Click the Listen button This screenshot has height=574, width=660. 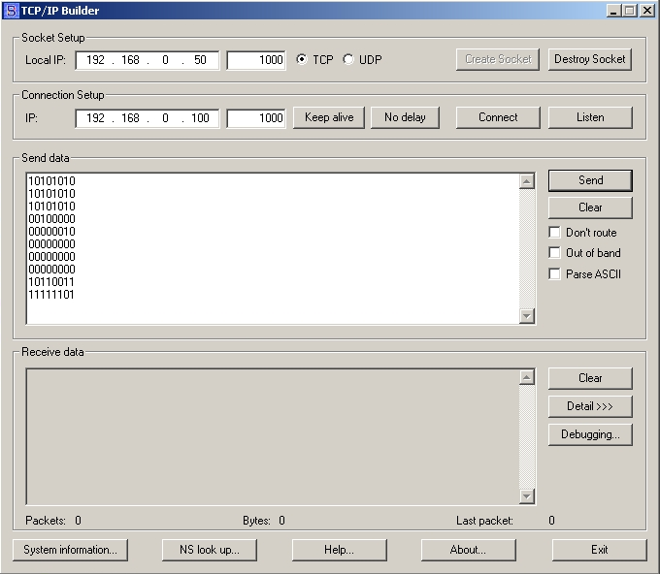pyautogui.click(x=590, y=117)
